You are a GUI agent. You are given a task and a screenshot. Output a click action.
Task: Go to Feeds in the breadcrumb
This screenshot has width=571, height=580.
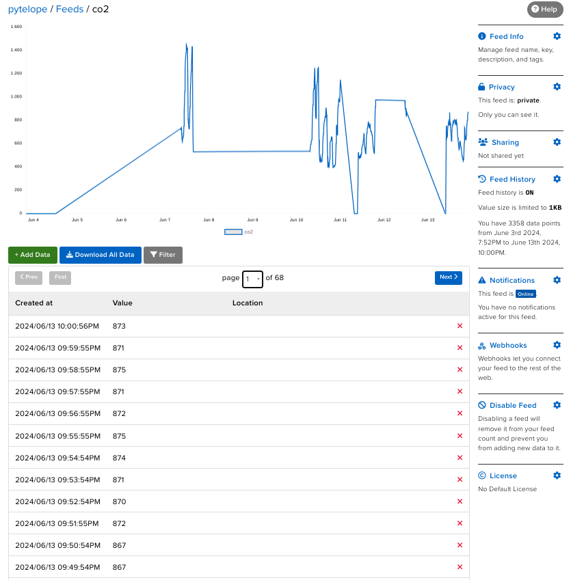coord(70,9)
